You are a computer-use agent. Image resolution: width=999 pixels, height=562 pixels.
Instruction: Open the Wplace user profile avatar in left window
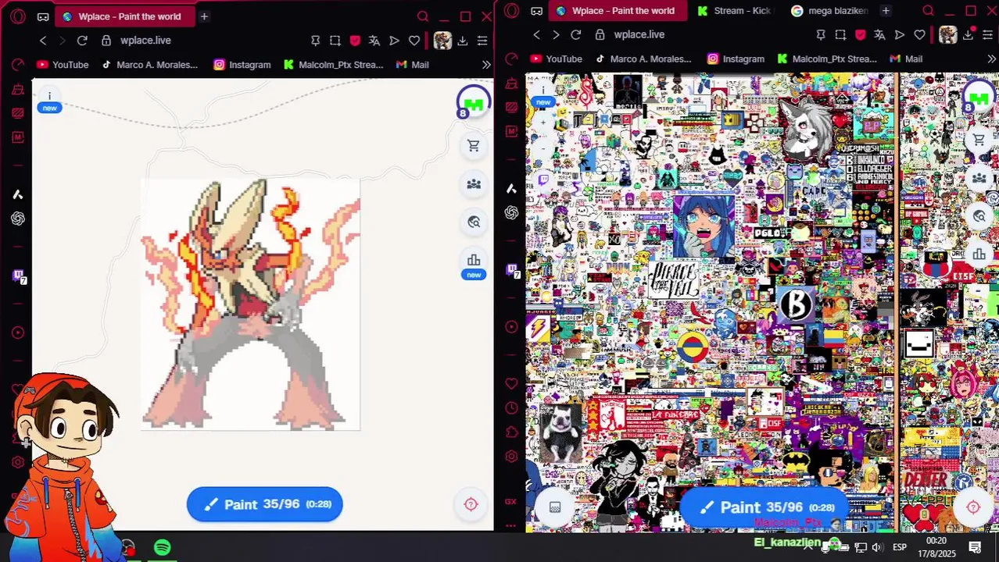[x=473, y=102]
